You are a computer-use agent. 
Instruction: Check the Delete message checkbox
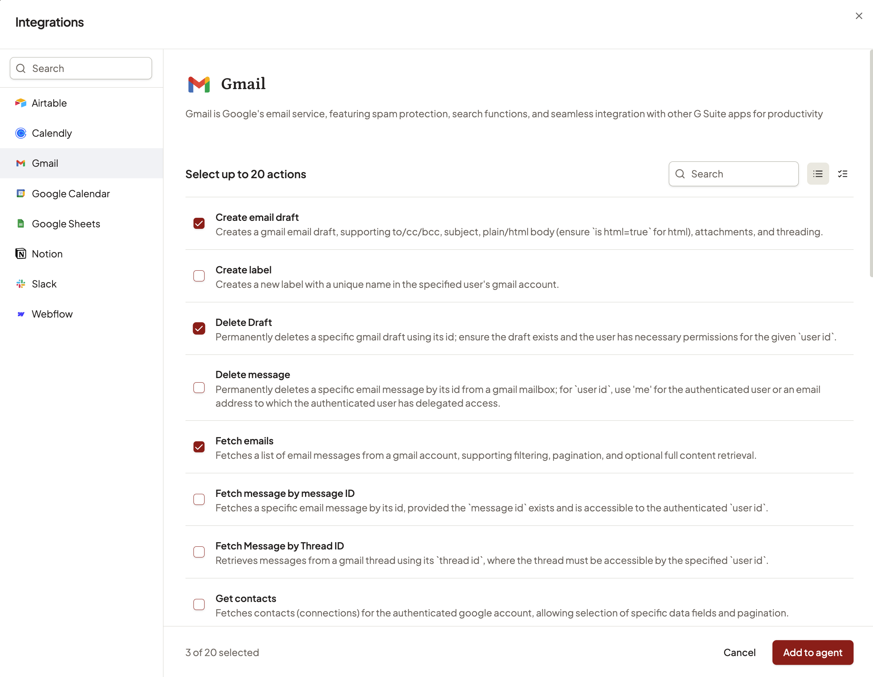(199, 388)
